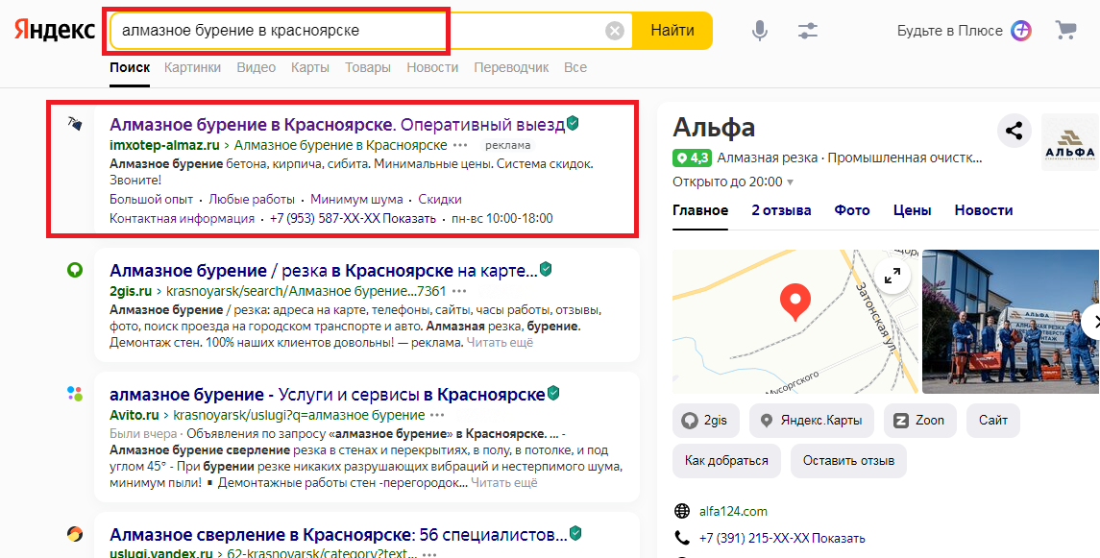Select the Поиск tab
Viewport: 1100px width, 558px height.
coord(130,67)
